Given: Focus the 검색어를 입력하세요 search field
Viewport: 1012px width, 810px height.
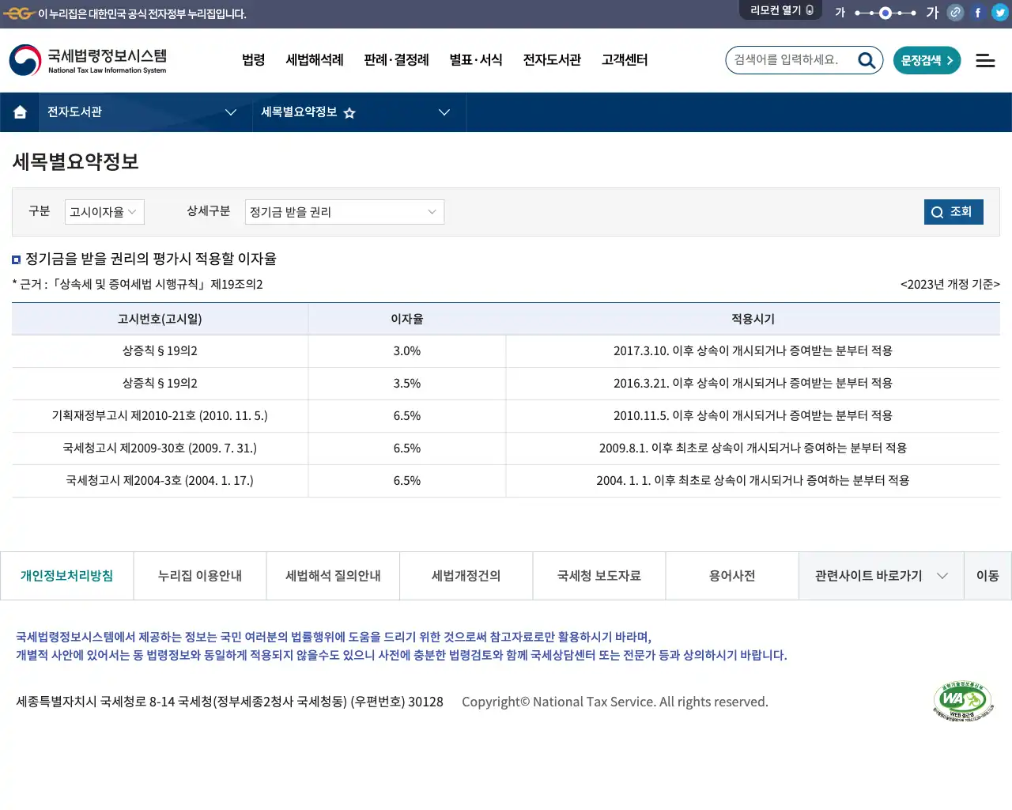Looking at the screenshot, I should tap(791, 60).
